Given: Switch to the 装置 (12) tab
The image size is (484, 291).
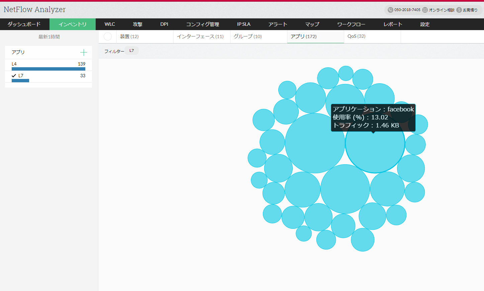Looking at the screenshot, I should coord(145,36).
